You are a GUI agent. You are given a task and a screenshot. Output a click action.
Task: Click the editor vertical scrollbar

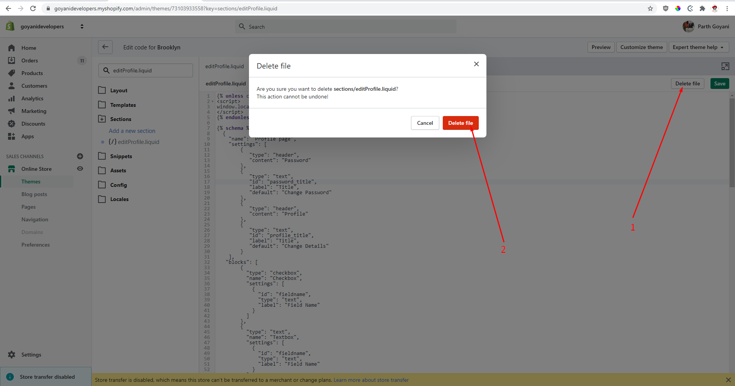pyautogui.click(x=732, y=142)
